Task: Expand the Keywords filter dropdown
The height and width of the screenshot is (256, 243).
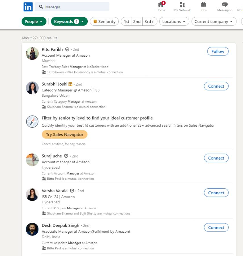Action: click(x=69, y=21)
